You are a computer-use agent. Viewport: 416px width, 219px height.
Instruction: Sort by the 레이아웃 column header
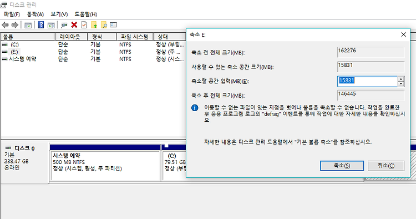click(x=71, y=37)
